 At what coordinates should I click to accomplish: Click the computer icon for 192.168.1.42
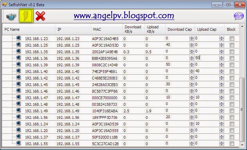(x=19, y=78)
